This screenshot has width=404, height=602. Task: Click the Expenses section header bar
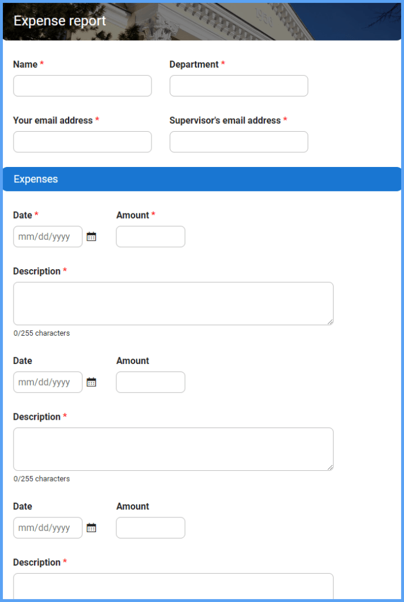coord(202,179)
